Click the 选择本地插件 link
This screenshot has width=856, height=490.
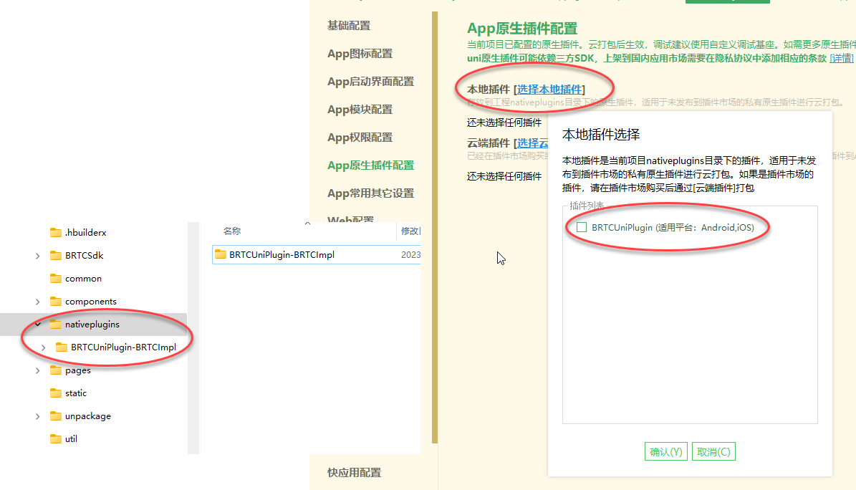549,89
